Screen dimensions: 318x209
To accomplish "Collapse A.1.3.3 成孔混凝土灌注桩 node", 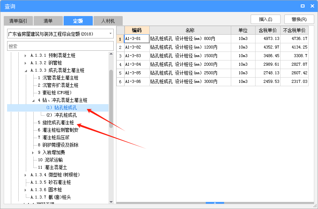I will click(x=26, y=71).
